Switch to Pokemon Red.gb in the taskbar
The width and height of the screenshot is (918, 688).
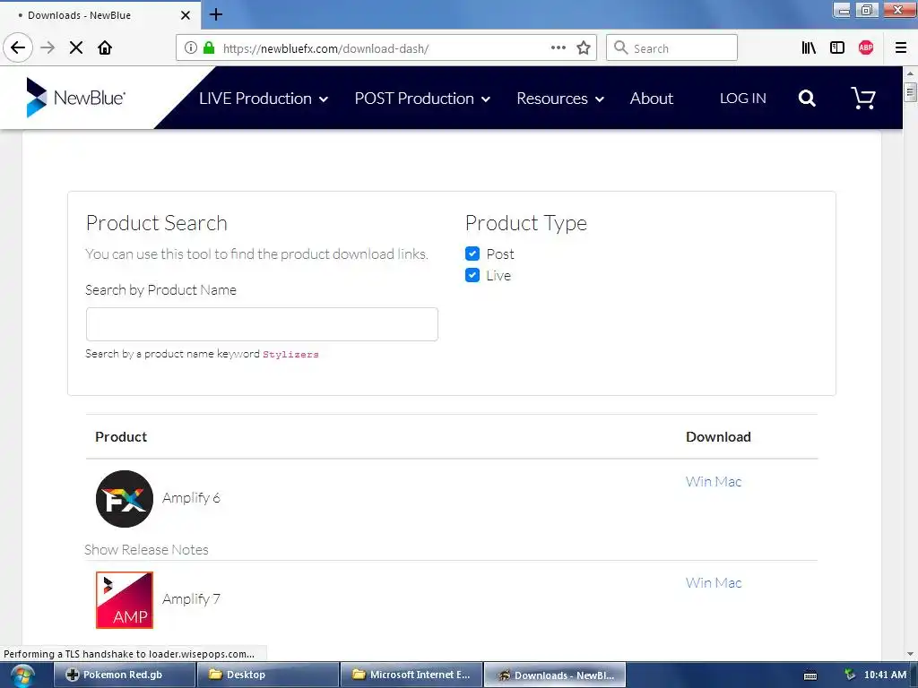[125, 675]
